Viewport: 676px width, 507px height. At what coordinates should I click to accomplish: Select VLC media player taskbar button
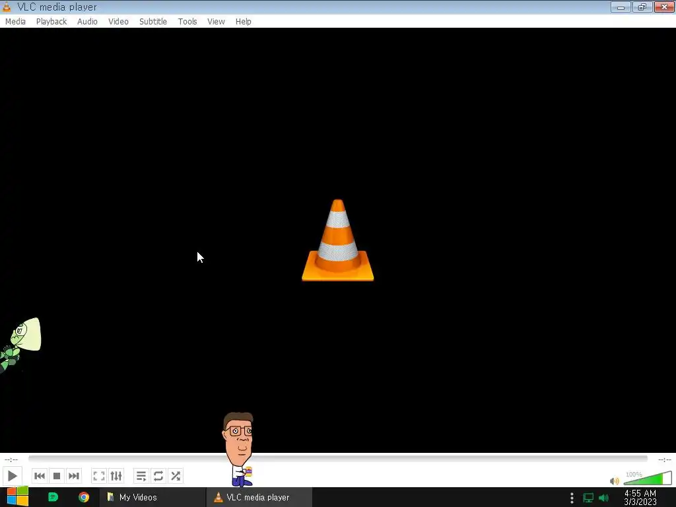[259, 497]
